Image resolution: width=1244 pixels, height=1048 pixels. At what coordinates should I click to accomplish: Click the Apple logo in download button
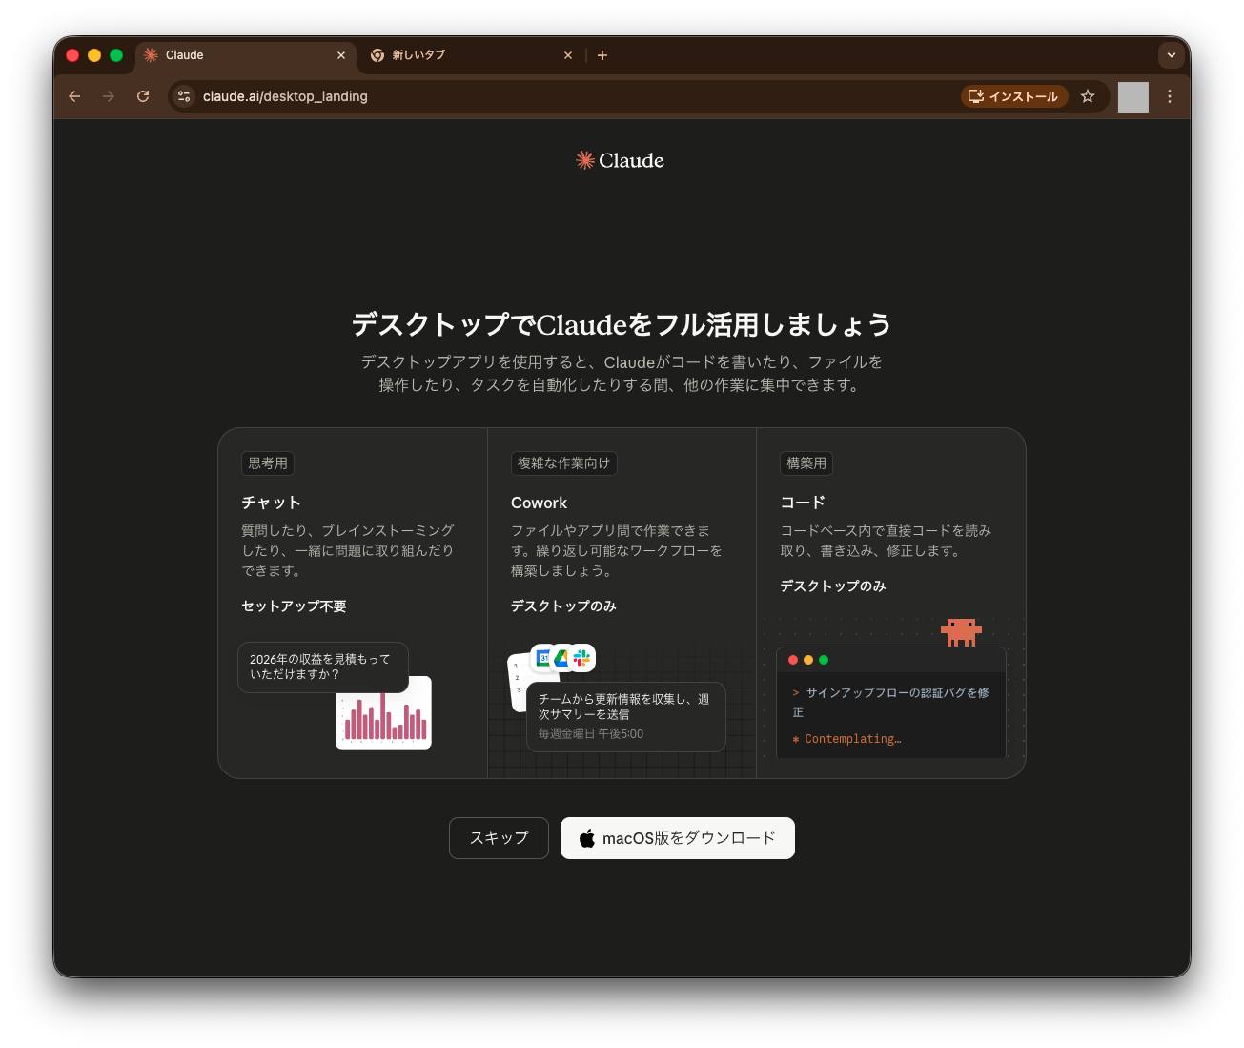coord(587,838)
